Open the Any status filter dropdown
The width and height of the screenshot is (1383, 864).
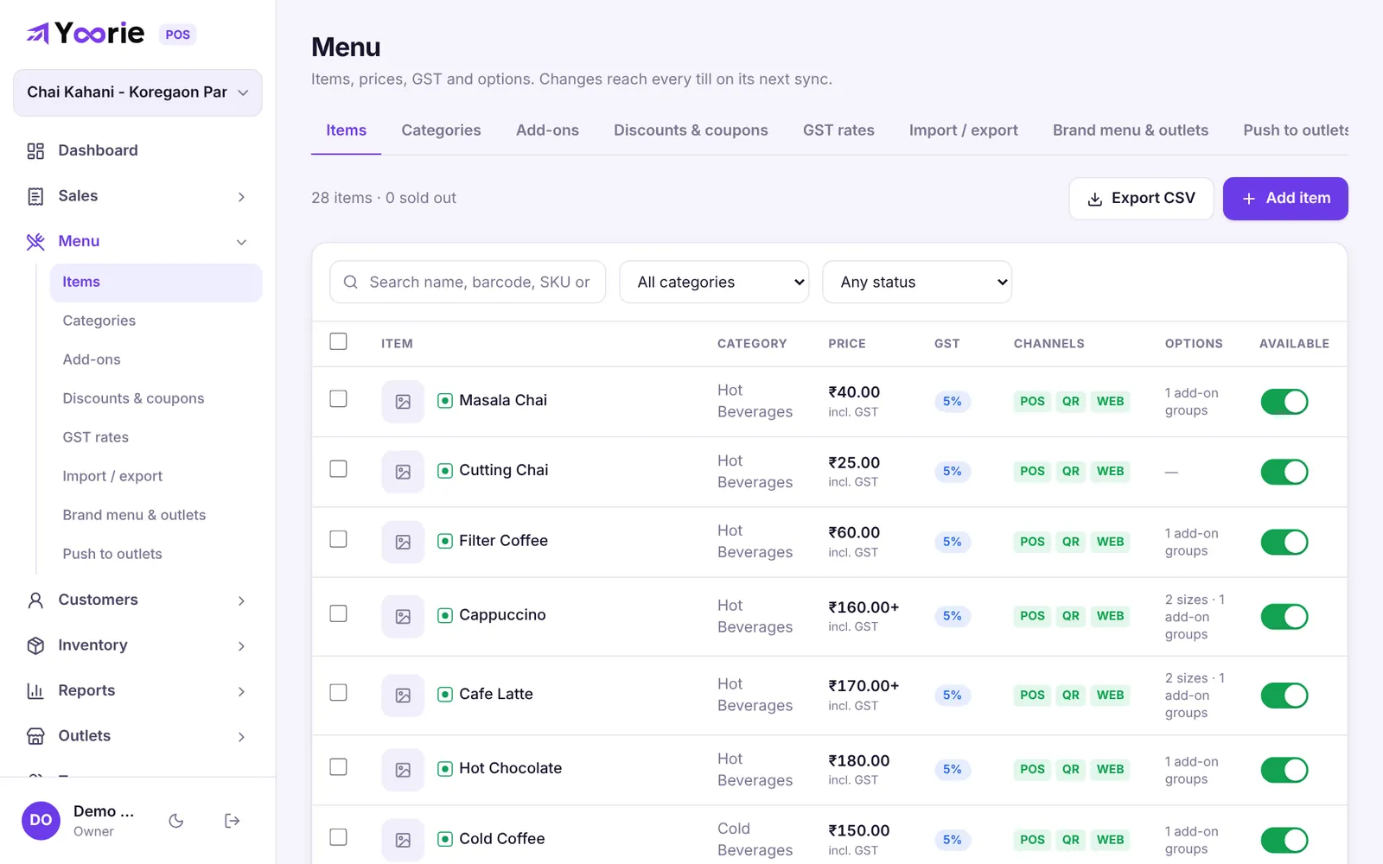917,283
